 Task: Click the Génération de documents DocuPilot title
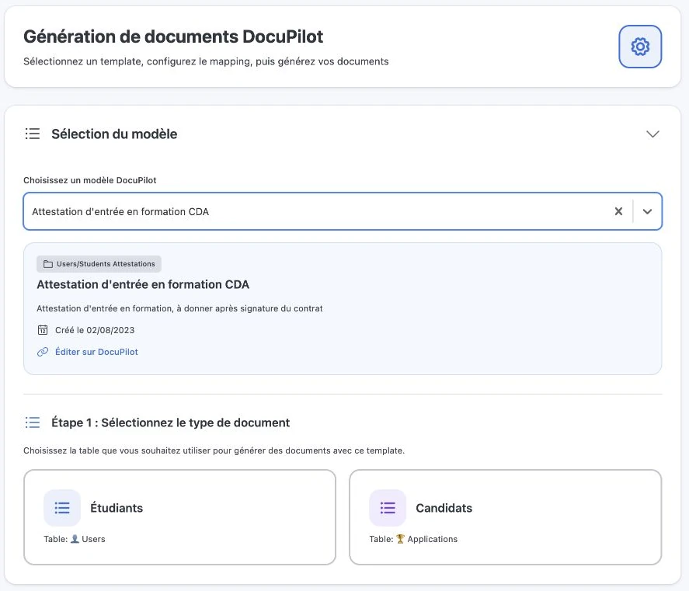[173, 37]
